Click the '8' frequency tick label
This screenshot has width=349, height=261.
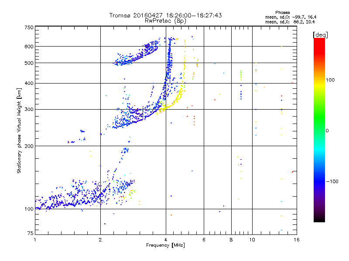tap(231, 240)
